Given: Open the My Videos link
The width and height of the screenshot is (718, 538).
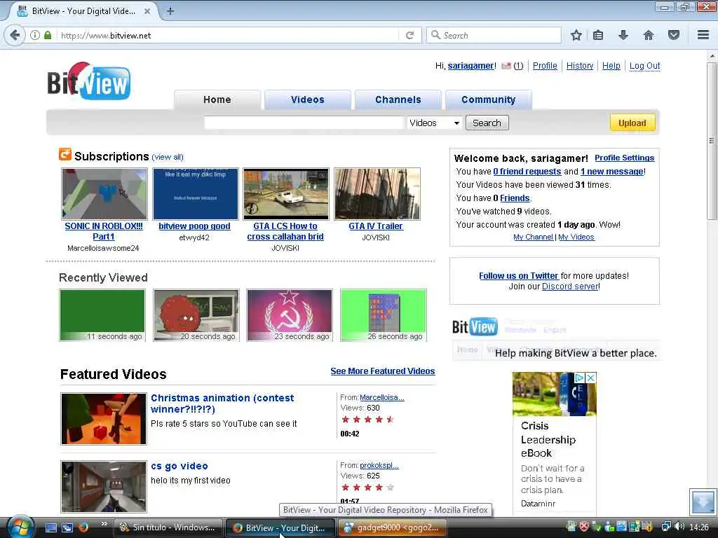Looking at the screenshot, I should pyautogui.click(x=576, y=237).
